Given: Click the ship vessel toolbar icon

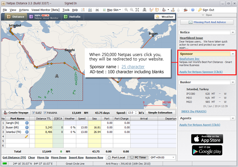Looking at the screenshot, I should click(x=164, y=10).
